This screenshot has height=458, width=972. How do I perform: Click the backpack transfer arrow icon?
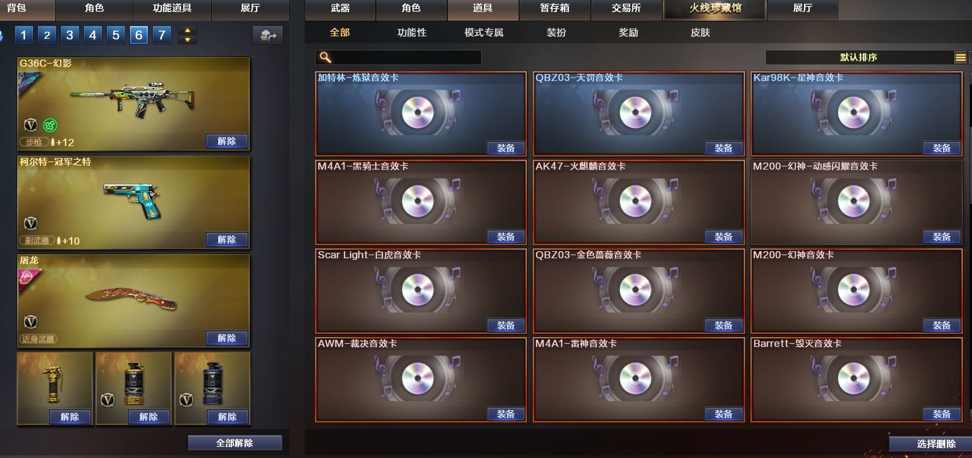(x=268, y=36)
